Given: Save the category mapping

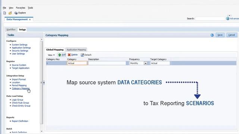Looking at the screenshot, I should (x=220, y=35).
